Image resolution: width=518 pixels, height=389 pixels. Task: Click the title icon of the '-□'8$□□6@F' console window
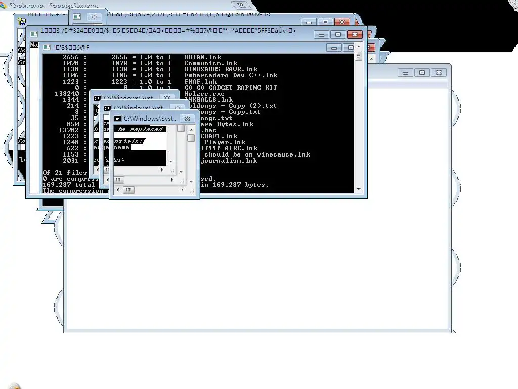pos(47,47)
